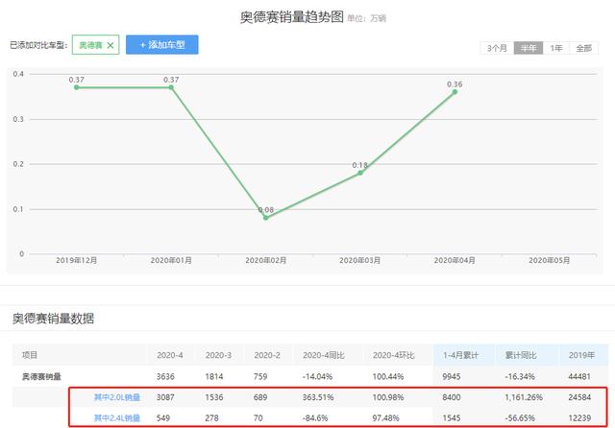The height and width of the screenshot is (428, 615).
Task: Remove 奥德赛 from comparison with X icon
Action: pos(111,45)
